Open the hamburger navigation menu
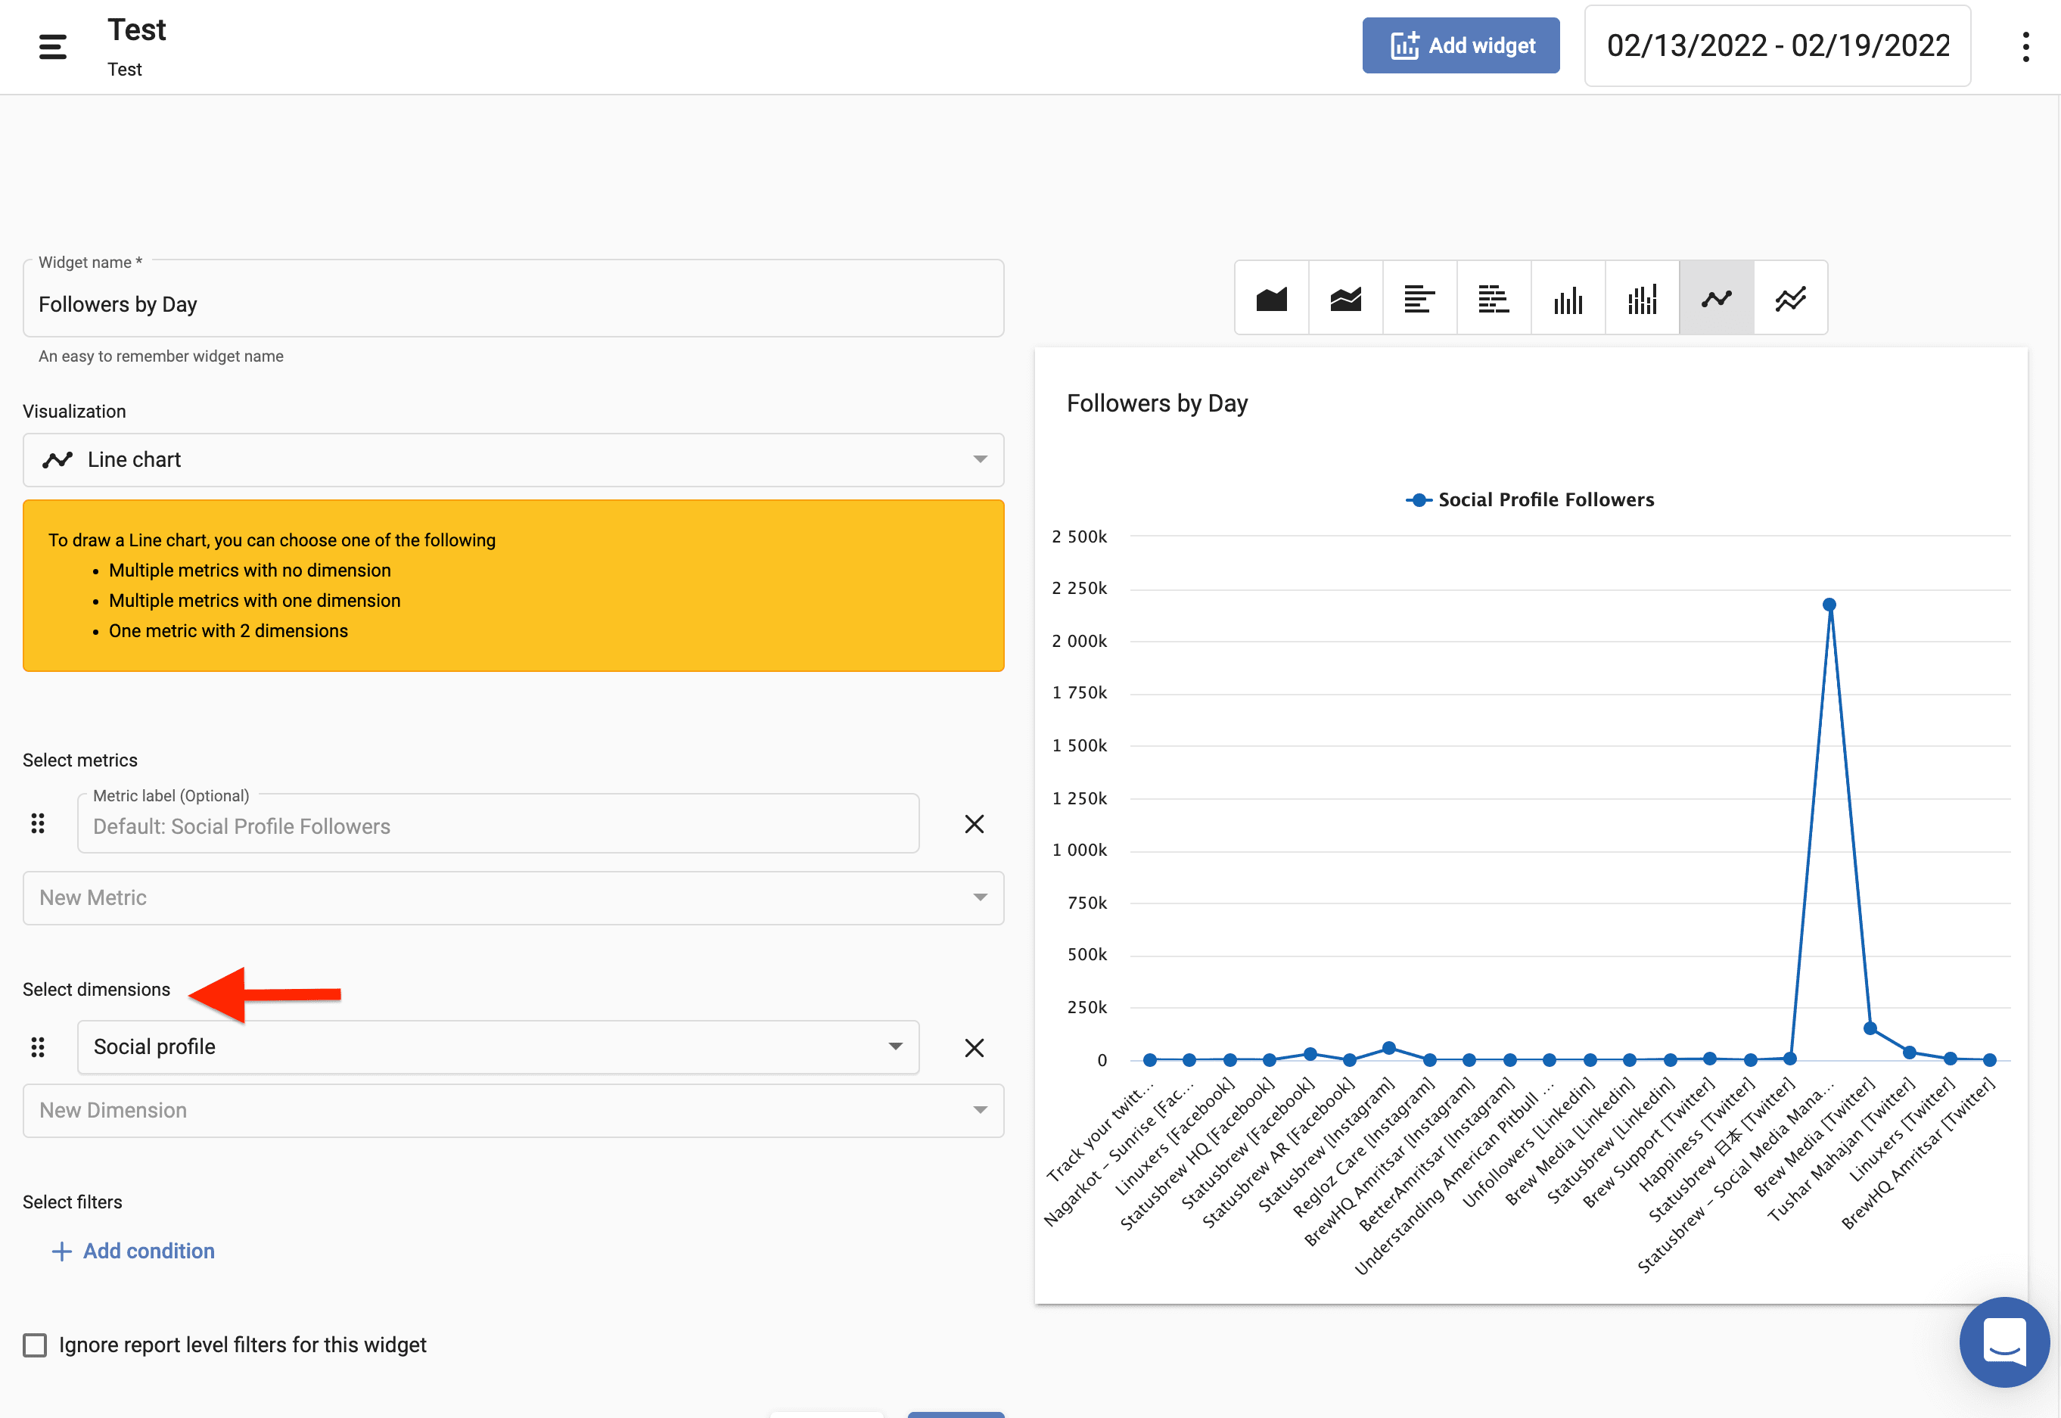Screen dimensions: 2061x1418 pos(52,47)
